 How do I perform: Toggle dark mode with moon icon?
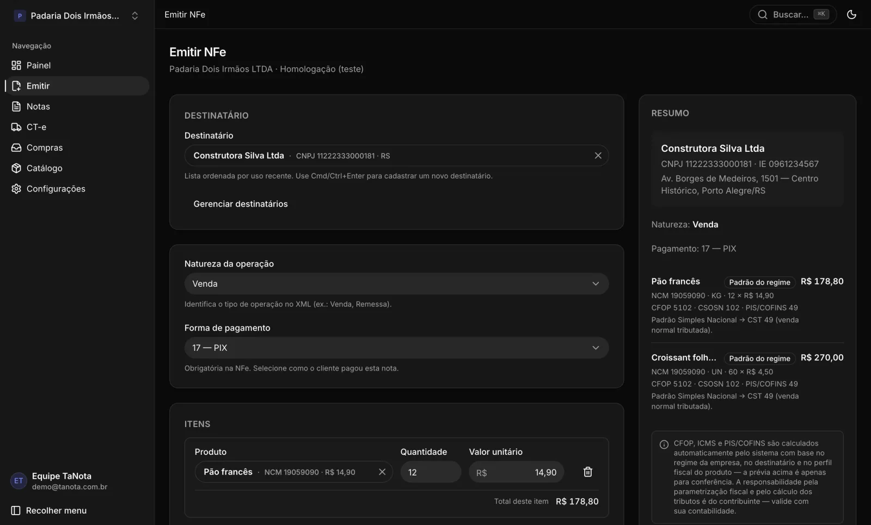click(x=851, y=15)
